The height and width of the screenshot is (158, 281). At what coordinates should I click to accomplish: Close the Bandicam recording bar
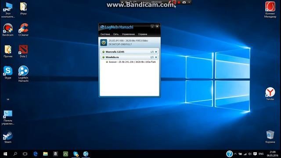point(189,2)
